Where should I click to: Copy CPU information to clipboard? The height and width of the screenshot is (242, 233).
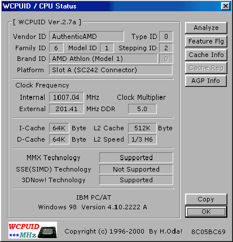click(x=206, y=199)
